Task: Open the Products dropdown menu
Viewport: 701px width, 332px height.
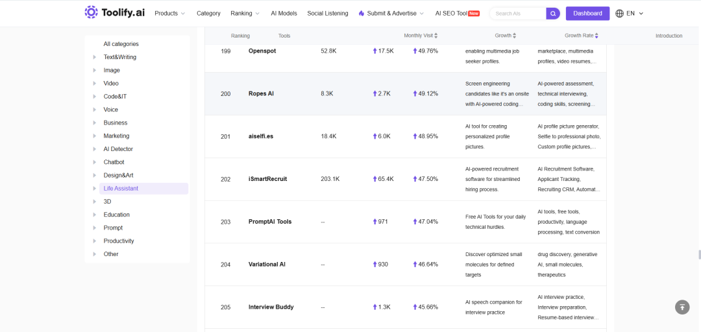Action: 169,14
